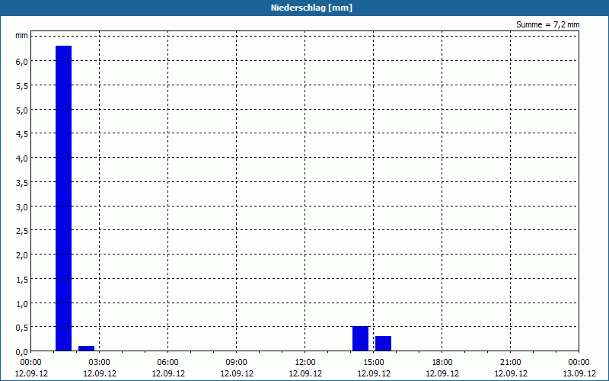
Task: Click the 3,0 y-axis value
Action: coord(22,207)
